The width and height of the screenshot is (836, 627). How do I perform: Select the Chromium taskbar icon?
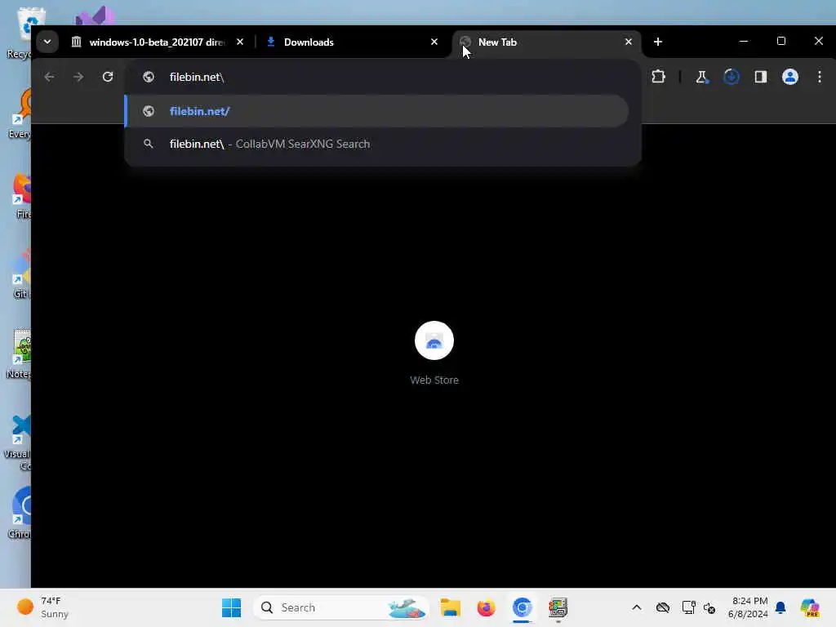[522, 607]
